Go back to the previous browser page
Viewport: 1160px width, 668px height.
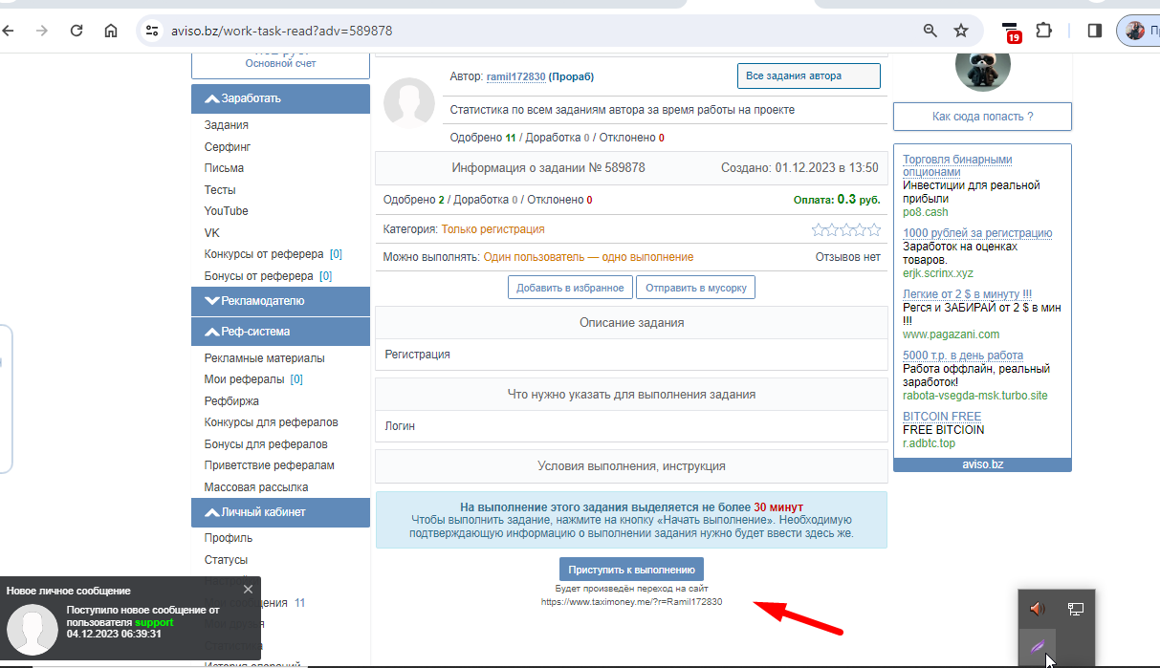(x=9, y=31)
